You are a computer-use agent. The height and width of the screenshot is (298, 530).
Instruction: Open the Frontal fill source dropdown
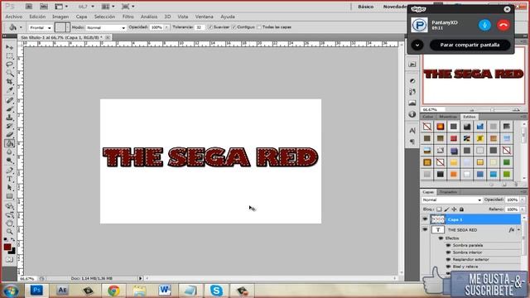tap(41, 27)
